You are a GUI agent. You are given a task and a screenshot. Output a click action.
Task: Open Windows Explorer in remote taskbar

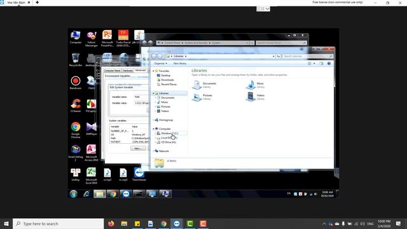[100, 193]
